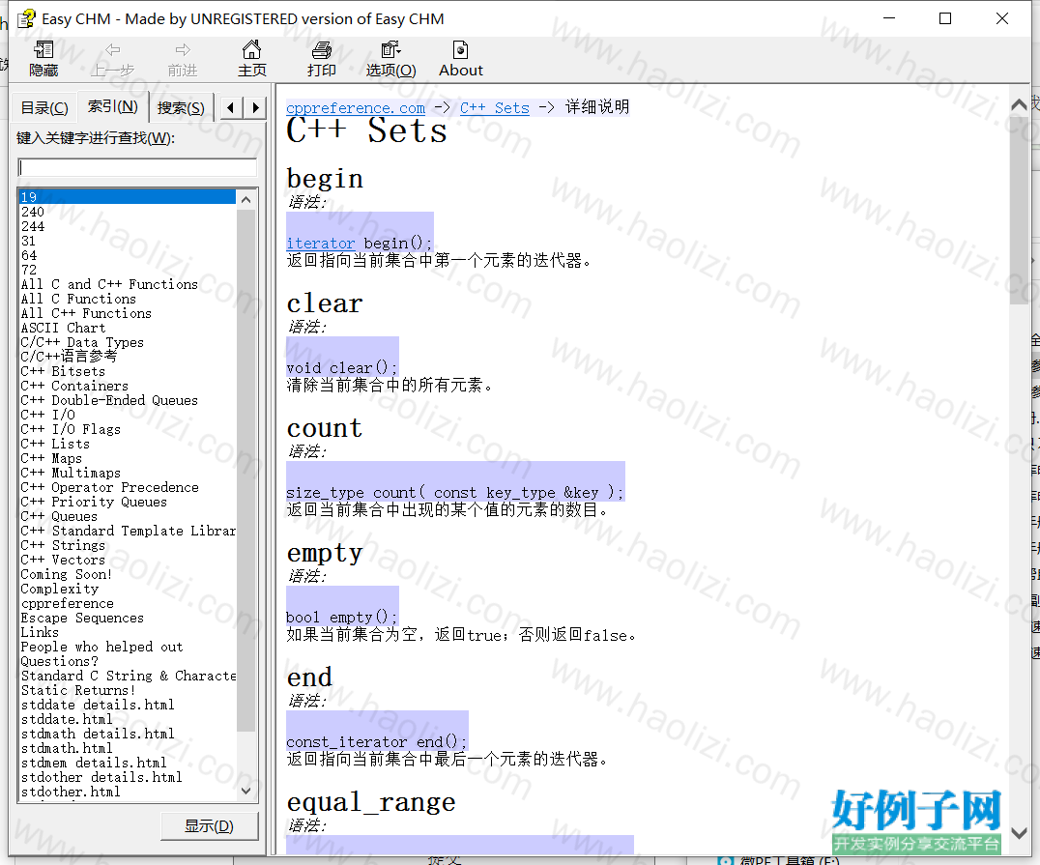The width and height of the screenshot is (1040, 865).
Task: Click the 上一步 (Back) arrow icon
Action: point(113,49)
